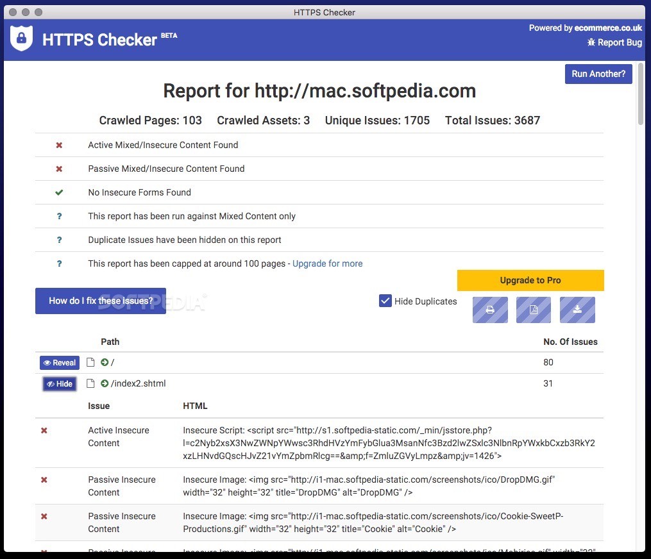The width and height of the screenshot is (651, 559).
Task: Click the ecommerce.co.uk powered-by link
Action: click(x=608, y=28)
